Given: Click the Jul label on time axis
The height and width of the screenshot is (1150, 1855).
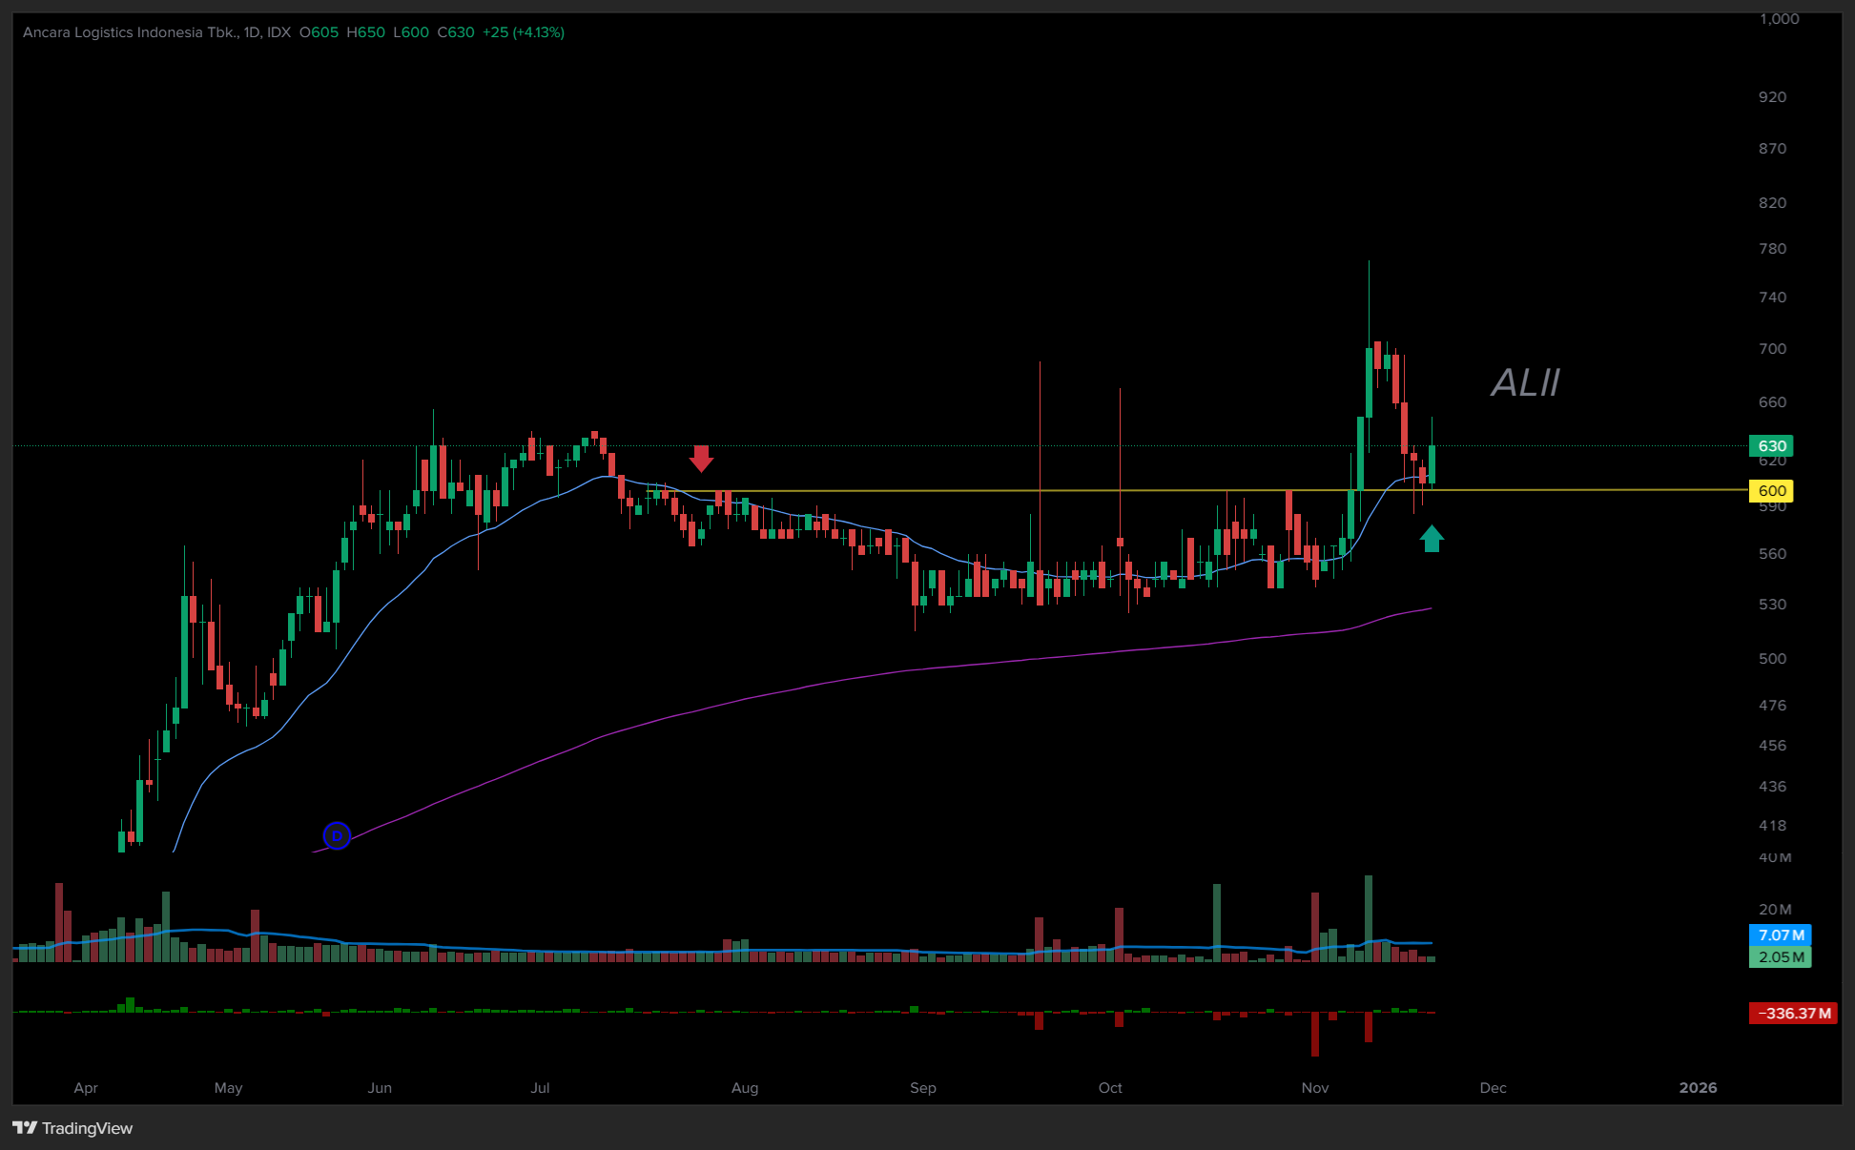Looking at the screenshot, I should pyautogui.click(x=540, y=1088).
